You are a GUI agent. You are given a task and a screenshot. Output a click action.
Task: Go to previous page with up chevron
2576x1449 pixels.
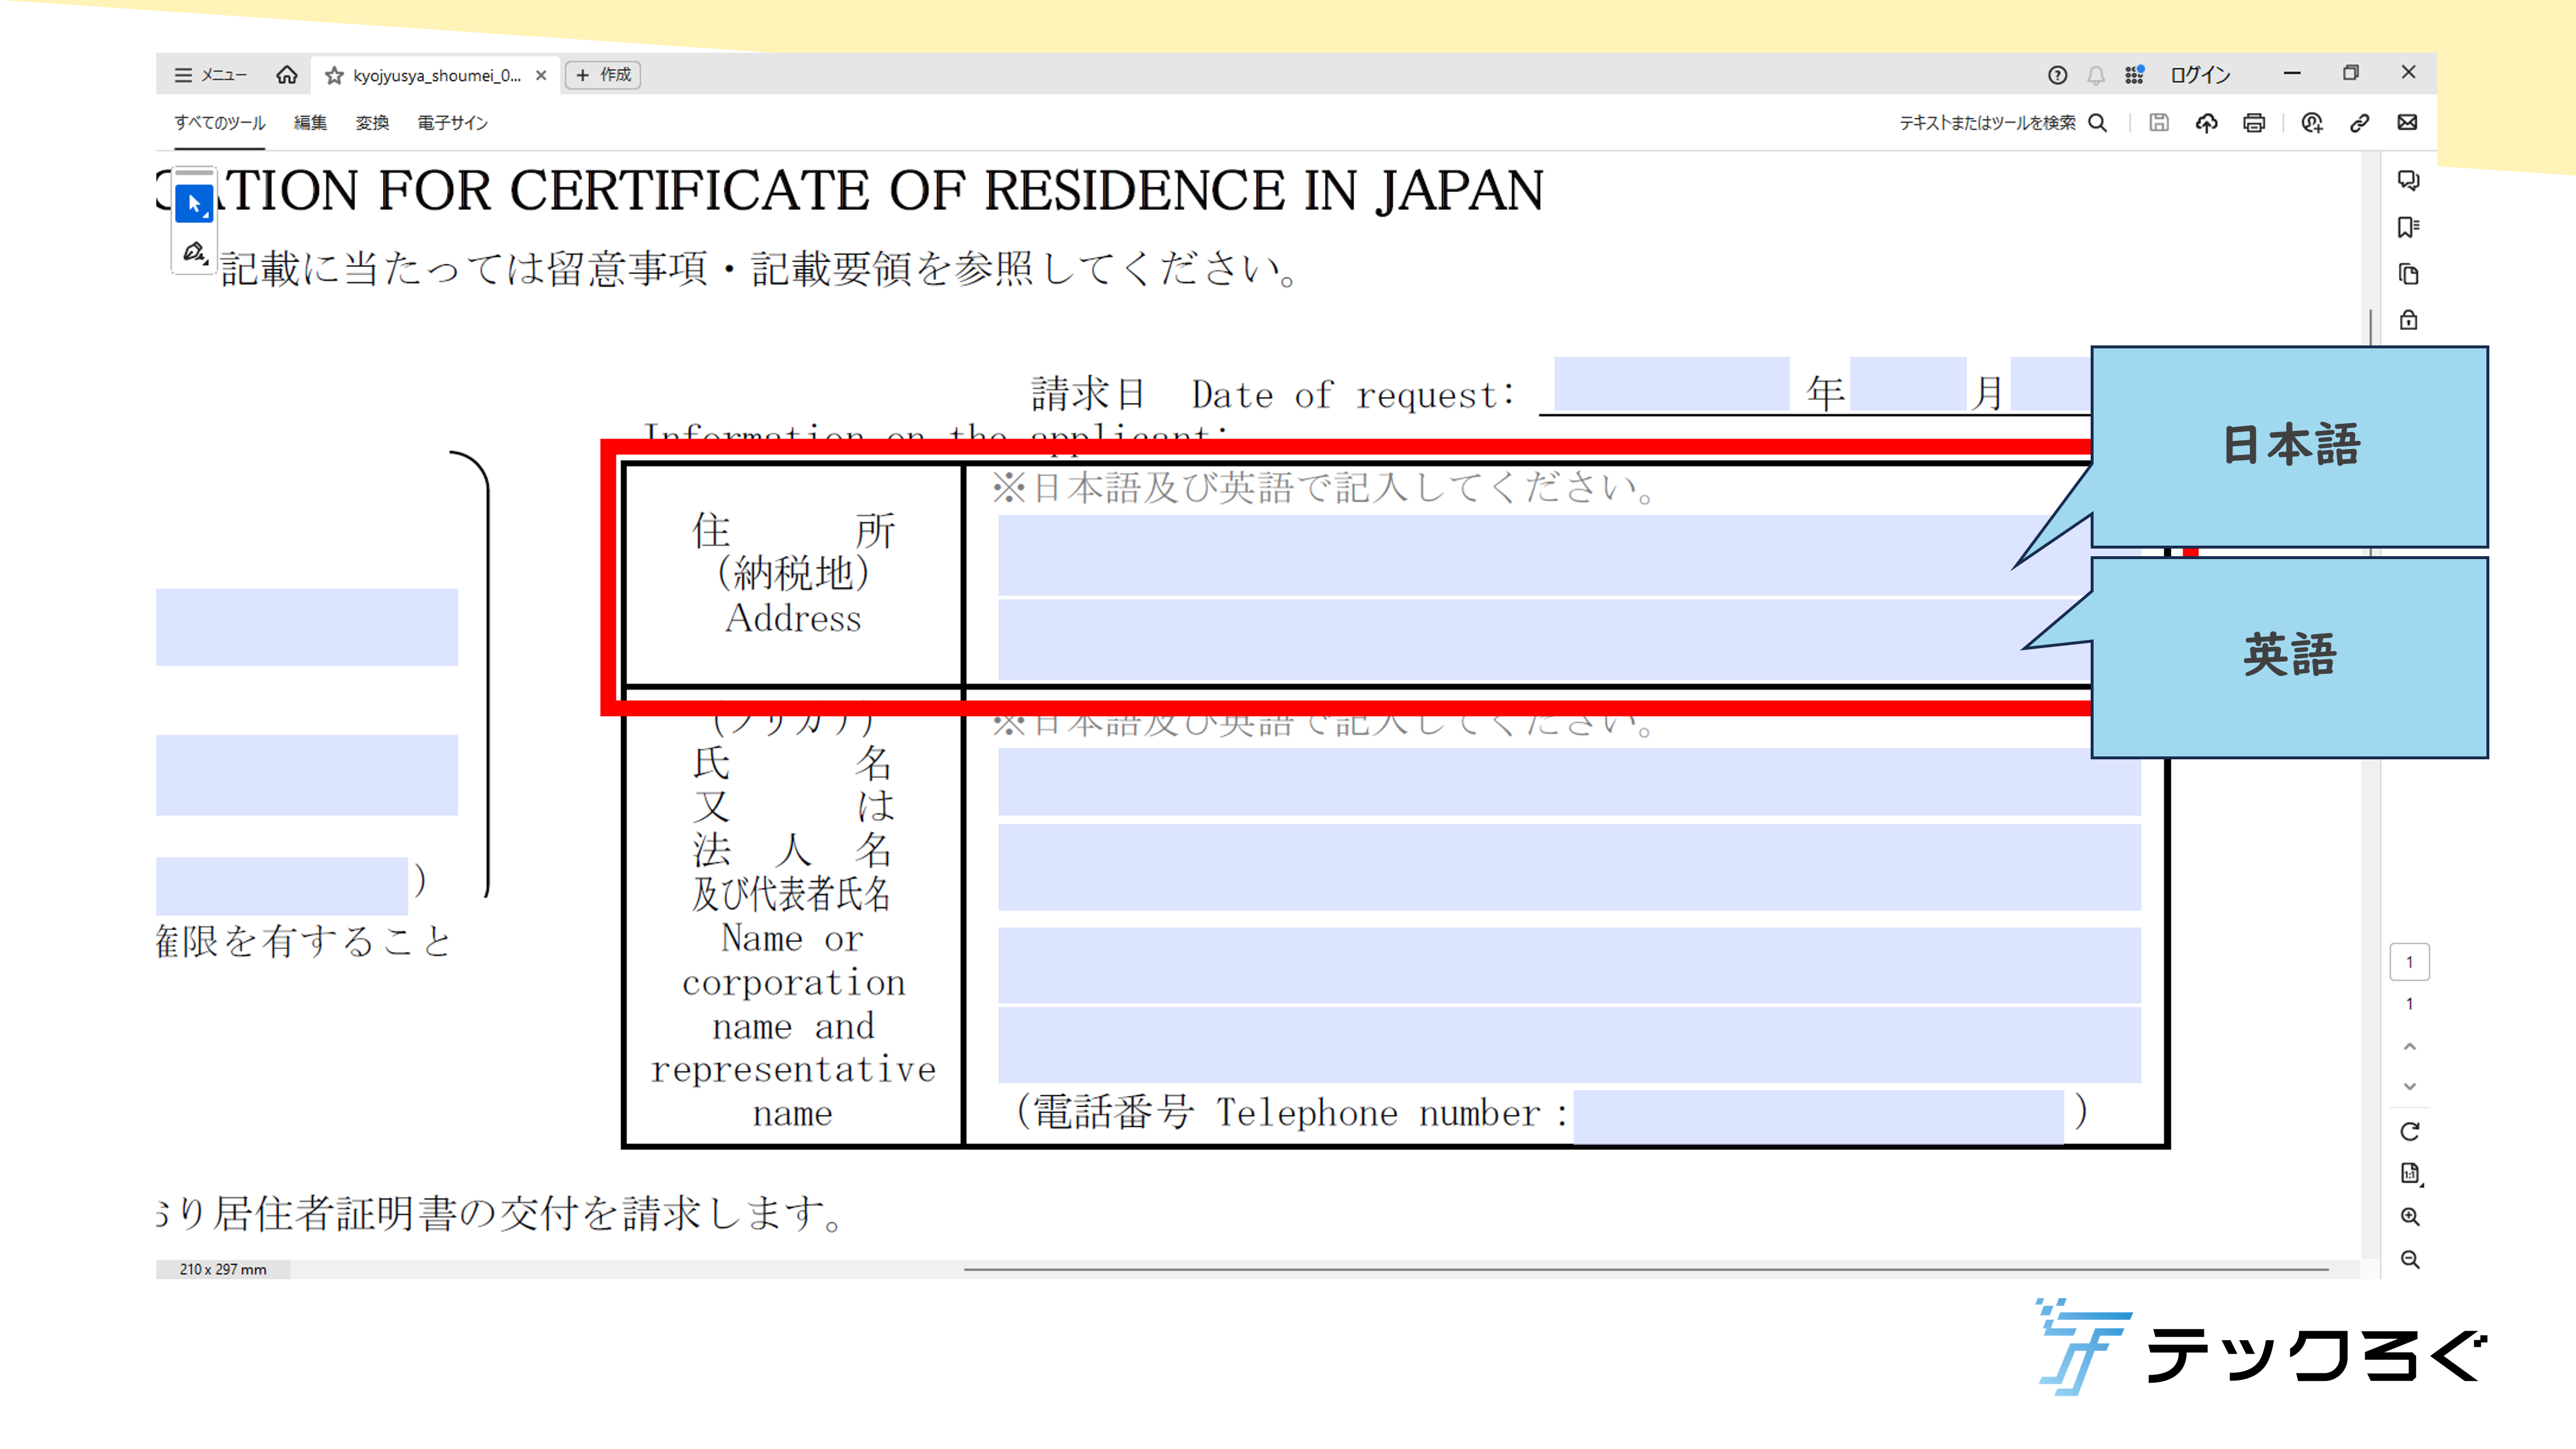pos(2409,1046)
